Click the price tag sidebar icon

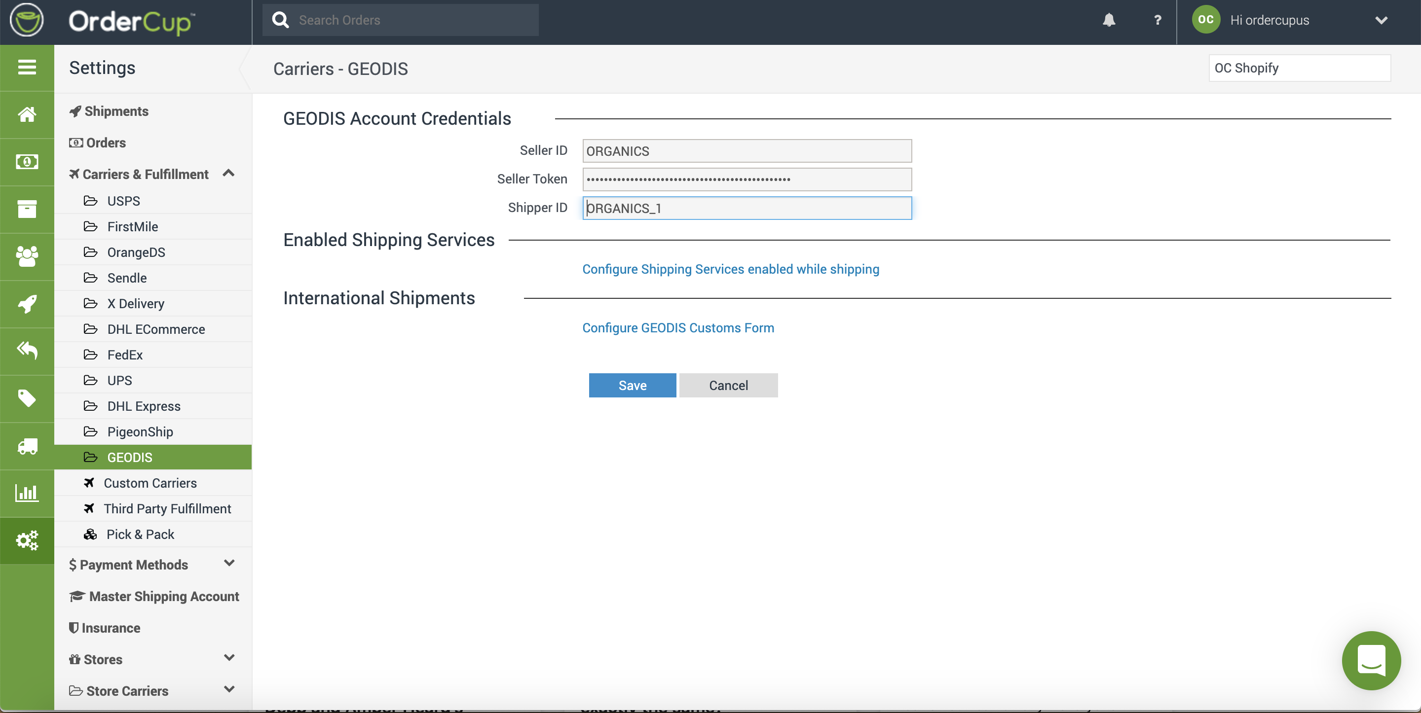point(27,398)
